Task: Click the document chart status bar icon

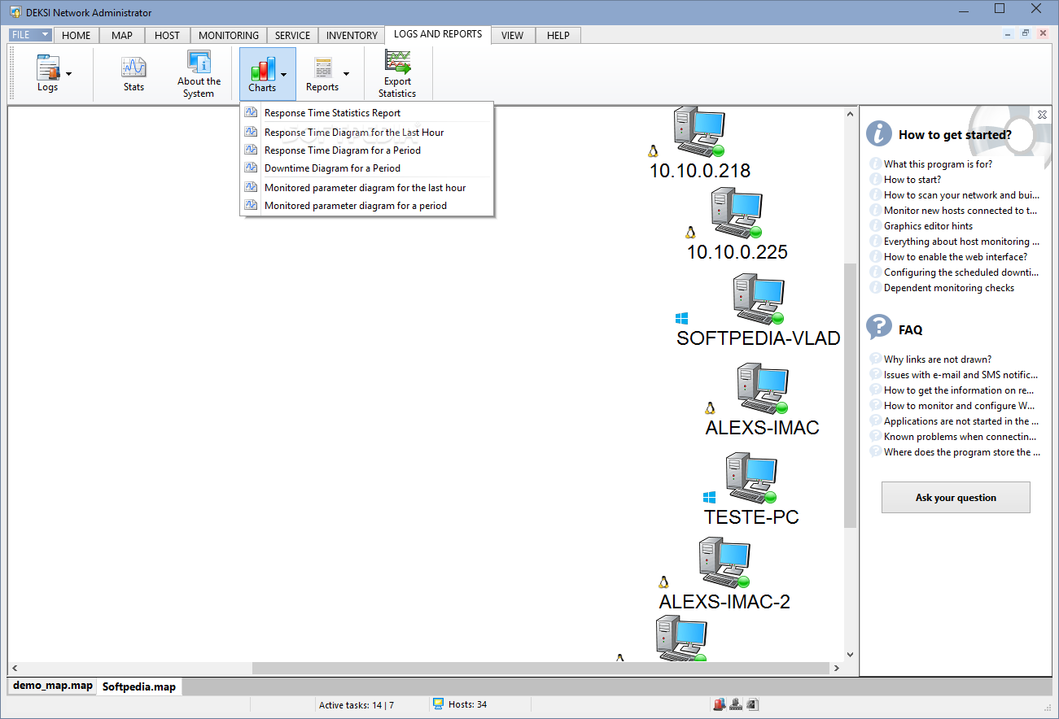Action: [753, 704]
